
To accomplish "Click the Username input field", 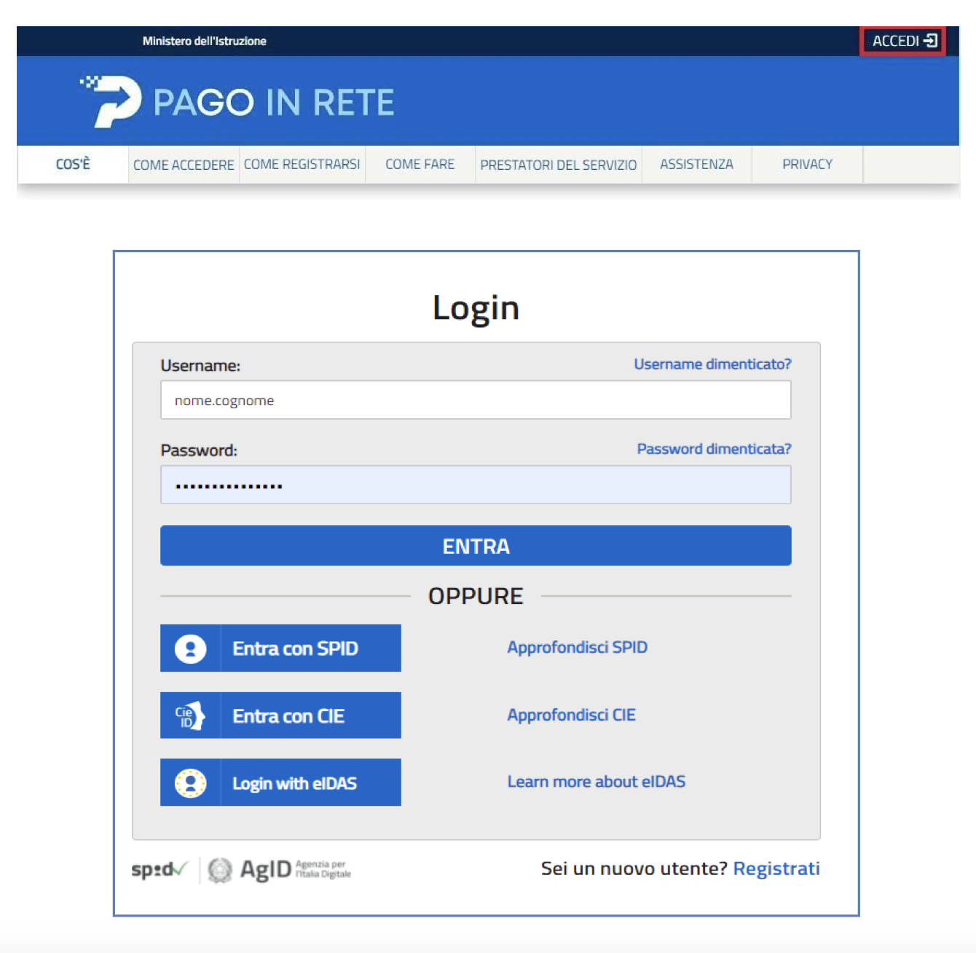I will (x=476, y=400).
